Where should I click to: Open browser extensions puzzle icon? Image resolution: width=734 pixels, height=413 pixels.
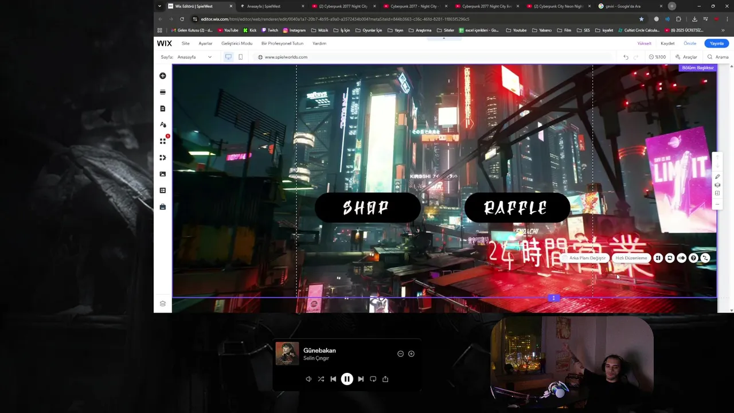(x=679, y=19)
